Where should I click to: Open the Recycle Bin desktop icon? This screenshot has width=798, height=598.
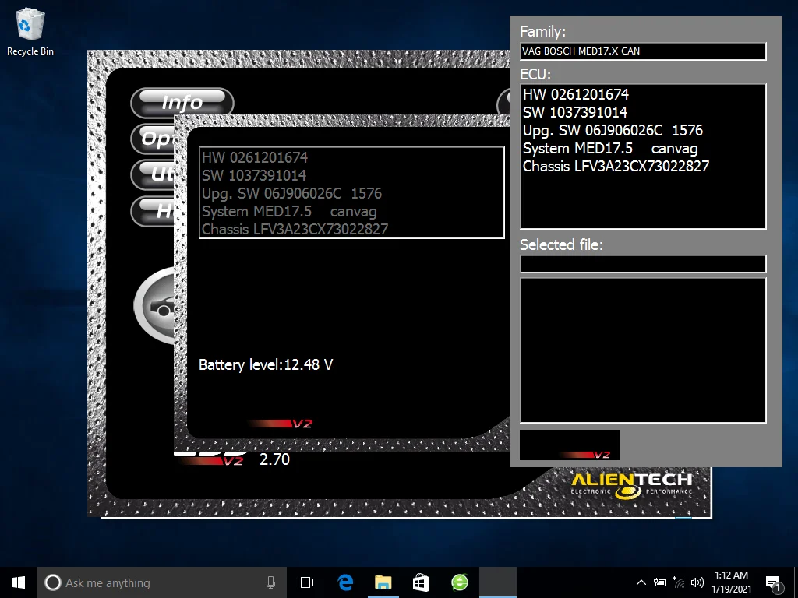pyautogui.click(x=30, y=31)
